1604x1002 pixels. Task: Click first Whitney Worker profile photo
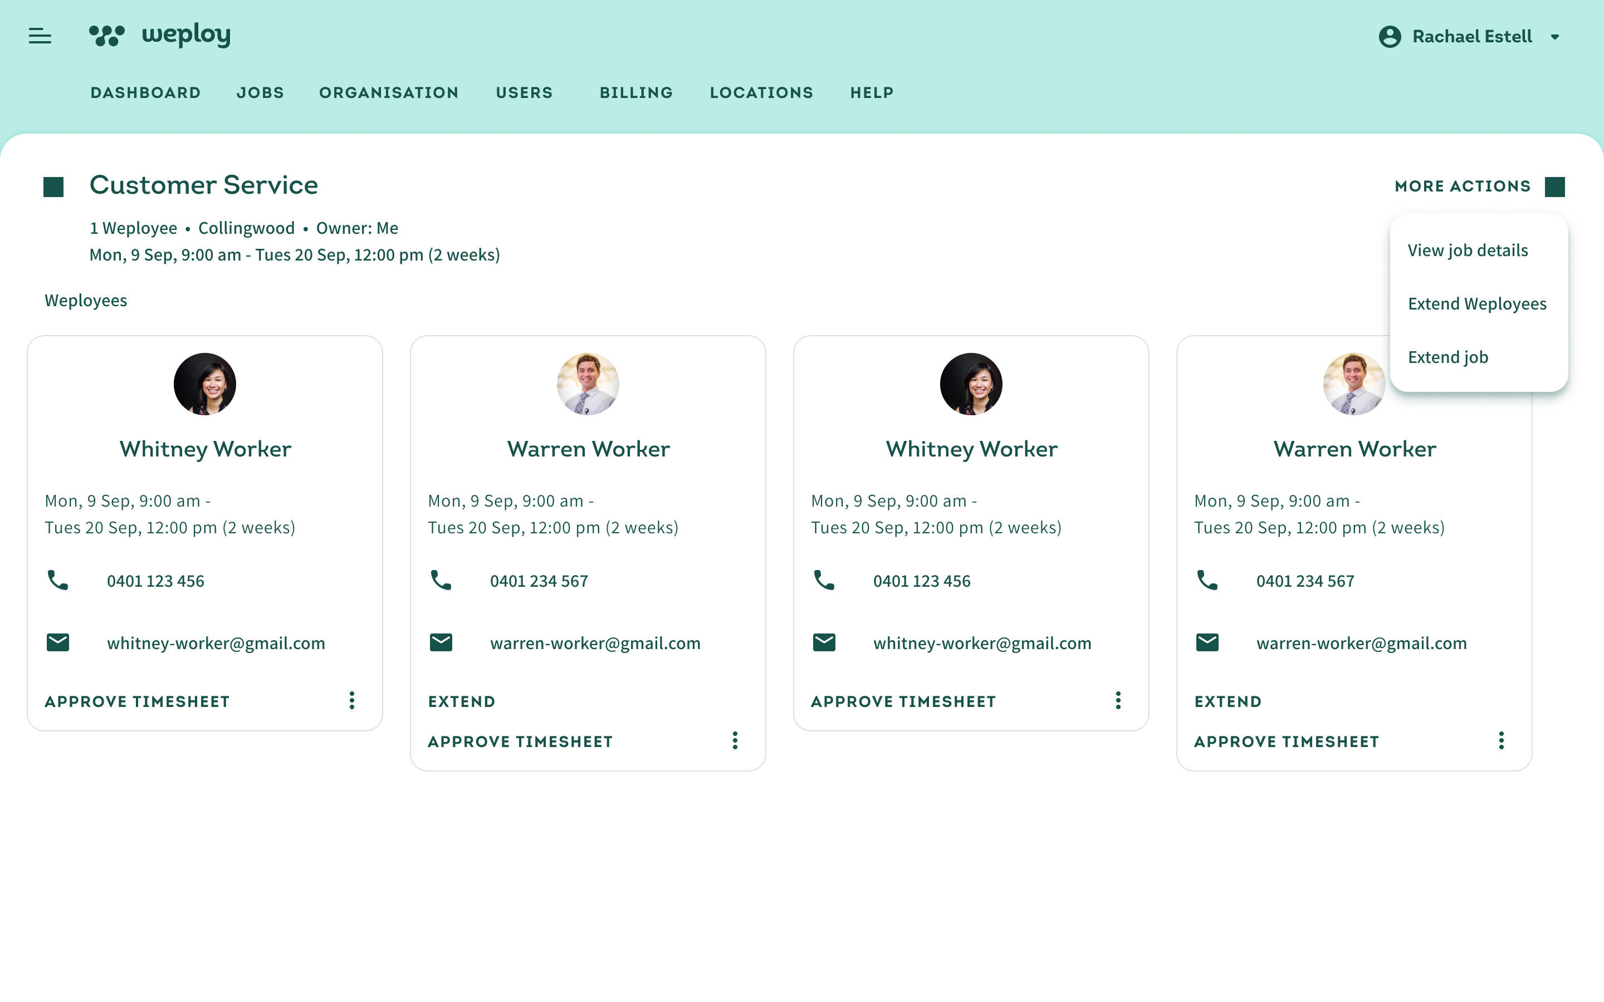(x=205, y=384)
